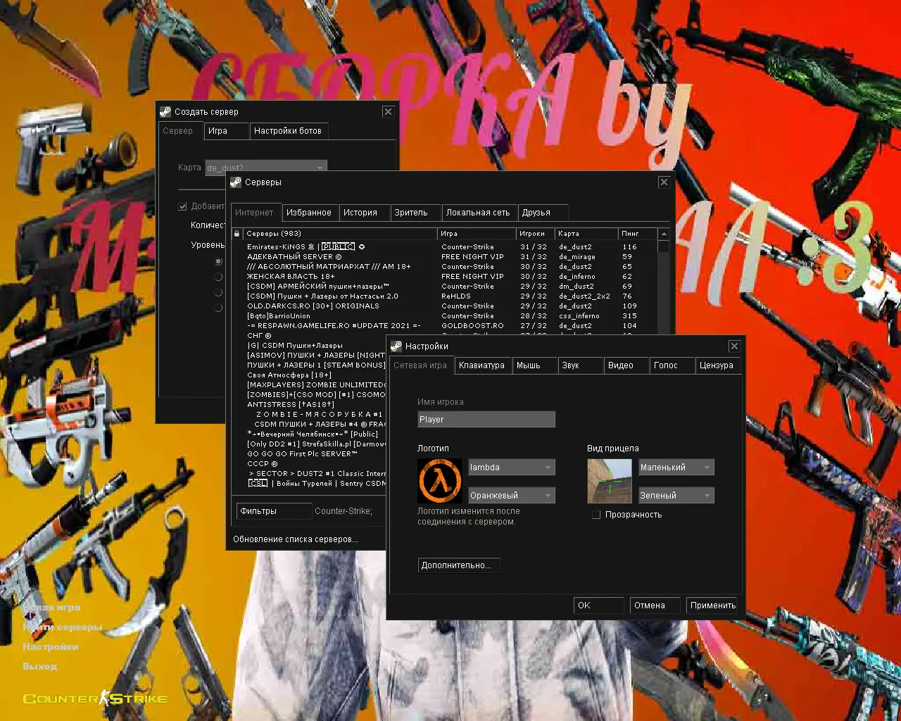Click the Дополнительно... button
The width and height of the screenshot is (901, 721).
point(459,565)
